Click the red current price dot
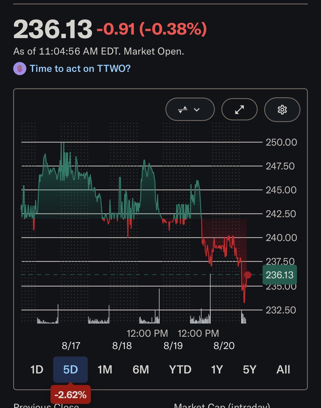Image resolution: width=321 pixels, height=408 pixels. 247,275
